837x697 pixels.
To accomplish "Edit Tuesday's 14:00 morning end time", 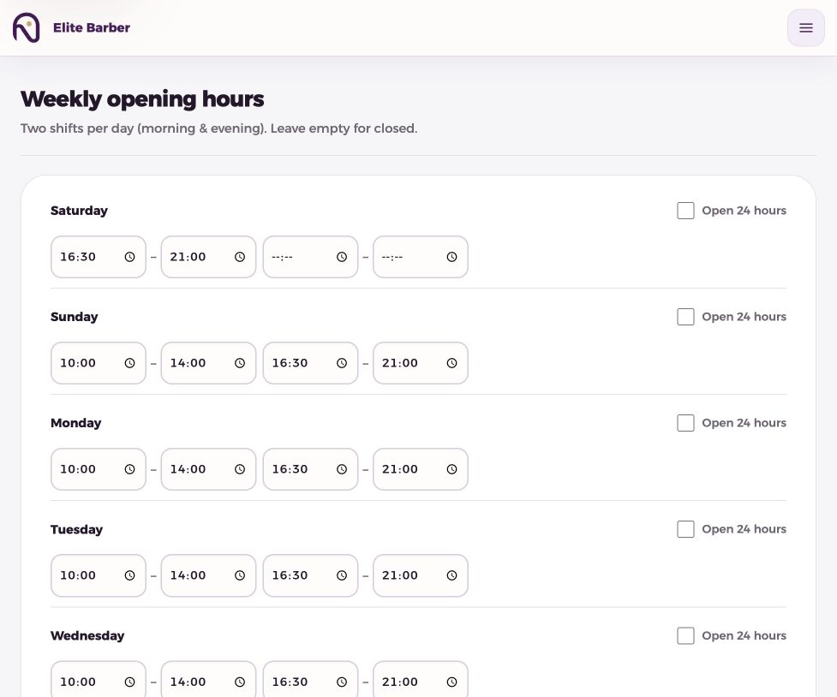I will coord(208,575).
